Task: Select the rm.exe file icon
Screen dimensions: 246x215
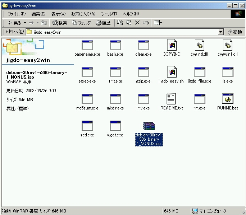Action: point(200,99)
